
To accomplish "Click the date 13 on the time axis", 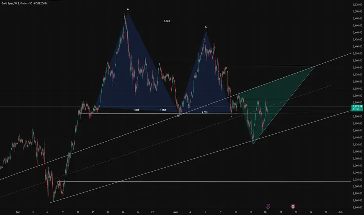I will [236, 212].
